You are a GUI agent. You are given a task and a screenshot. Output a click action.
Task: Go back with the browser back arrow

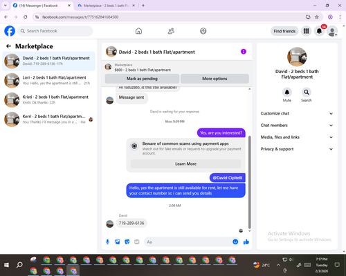pyautogui.click(x=6, y=17)
